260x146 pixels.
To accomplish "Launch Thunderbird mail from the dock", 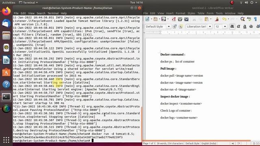I will pyautogui.click(x=6, y=24).
